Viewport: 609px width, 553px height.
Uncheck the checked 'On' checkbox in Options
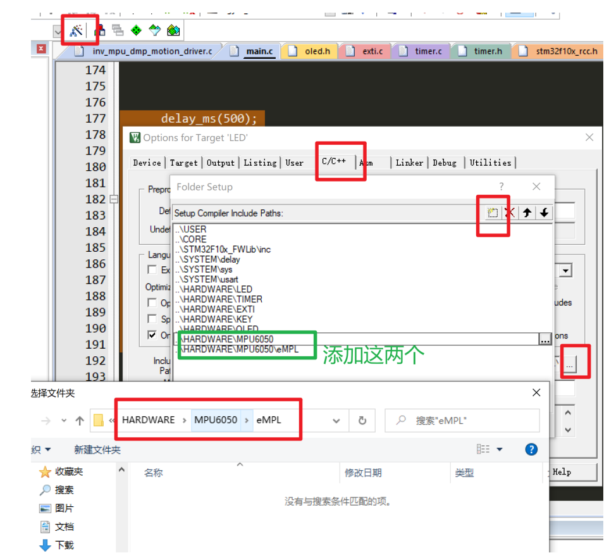click(x=152, y=335)
